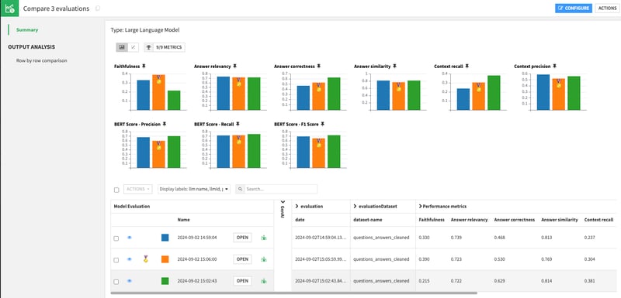Click the orange color swatch for 15:06:00

pyautogui.click(x=165, y=259)
